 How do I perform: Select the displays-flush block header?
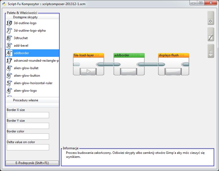click(173, 55)
